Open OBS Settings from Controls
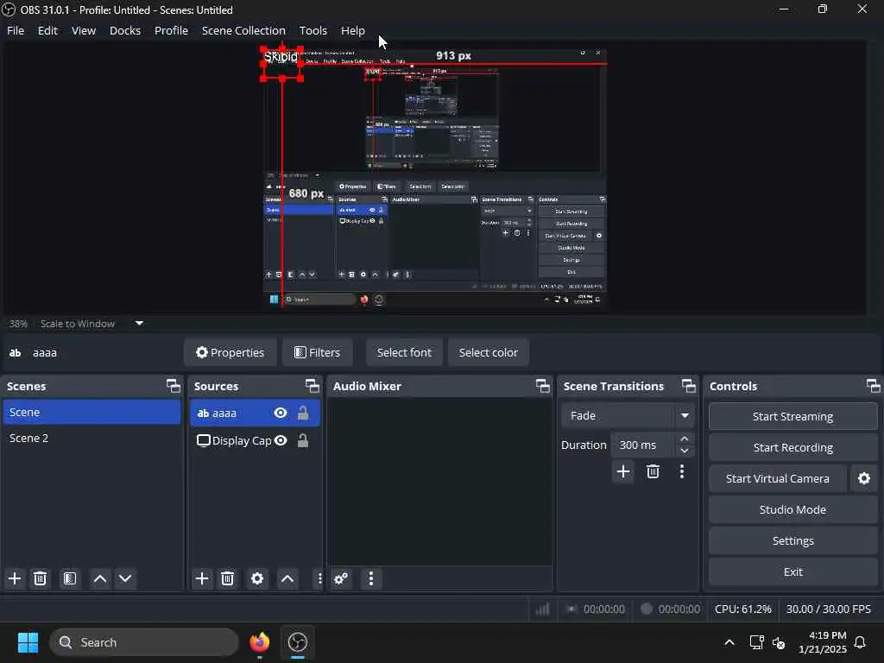This screenshot has height=663, width=884. point(792,540)
